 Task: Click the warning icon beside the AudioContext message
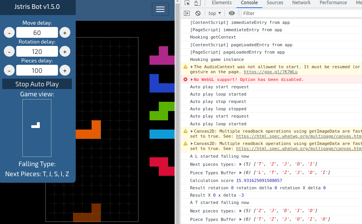tap(185, 67)
